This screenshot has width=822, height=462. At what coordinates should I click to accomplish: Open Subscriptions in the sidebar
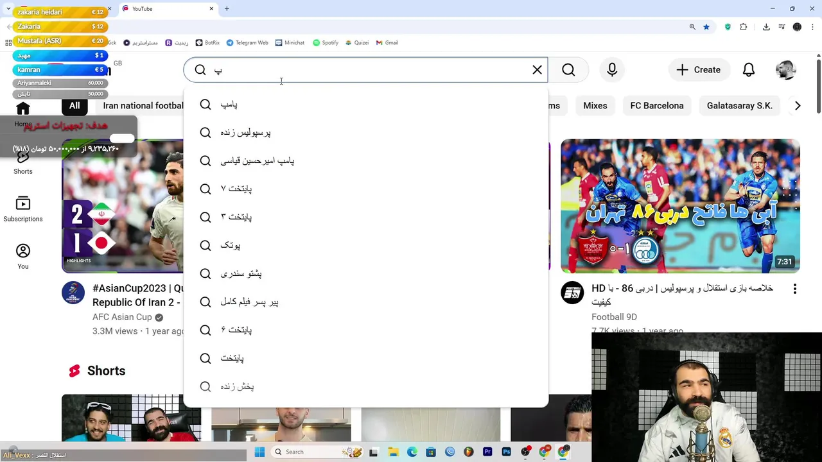(23, 209)
